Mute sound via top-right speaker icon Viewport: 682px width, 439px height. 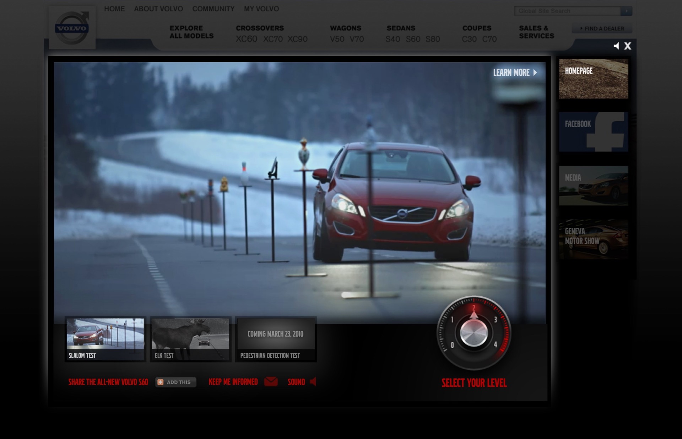(x=616, y=46)
